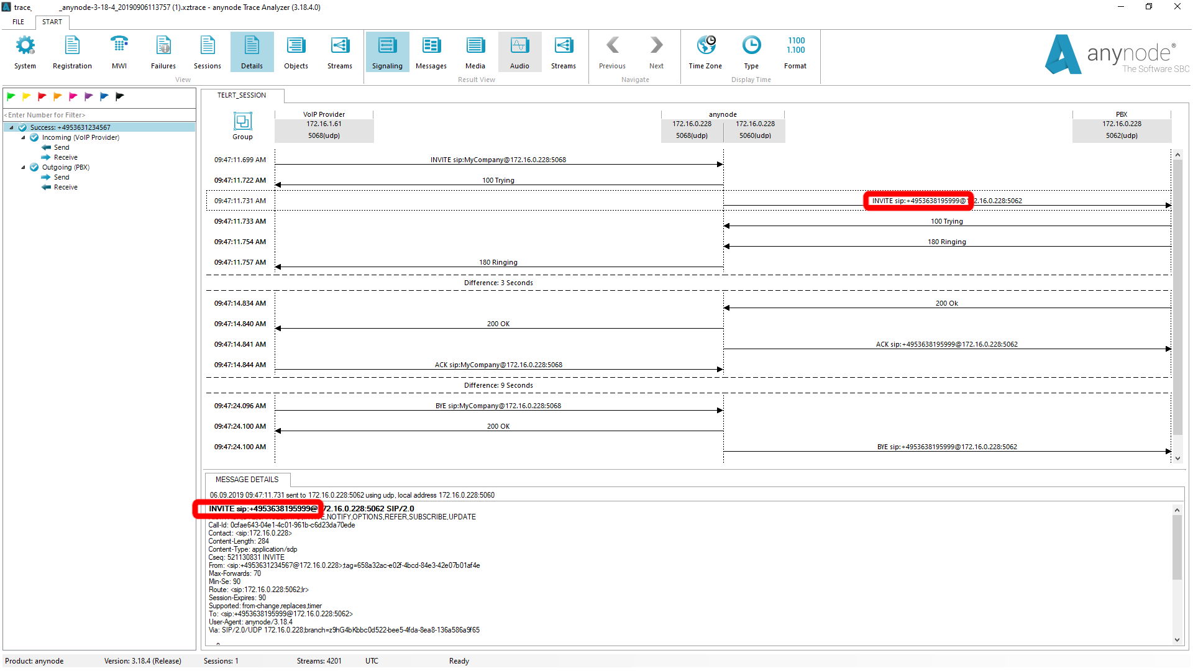This screenshot has width=1193, height=671.
Task: Change the Time Zone setting
Action: (x=705, y=52)
